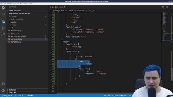Open the Edit menu
The width and height of the screenshot is (173, 97).
(5, 4)
